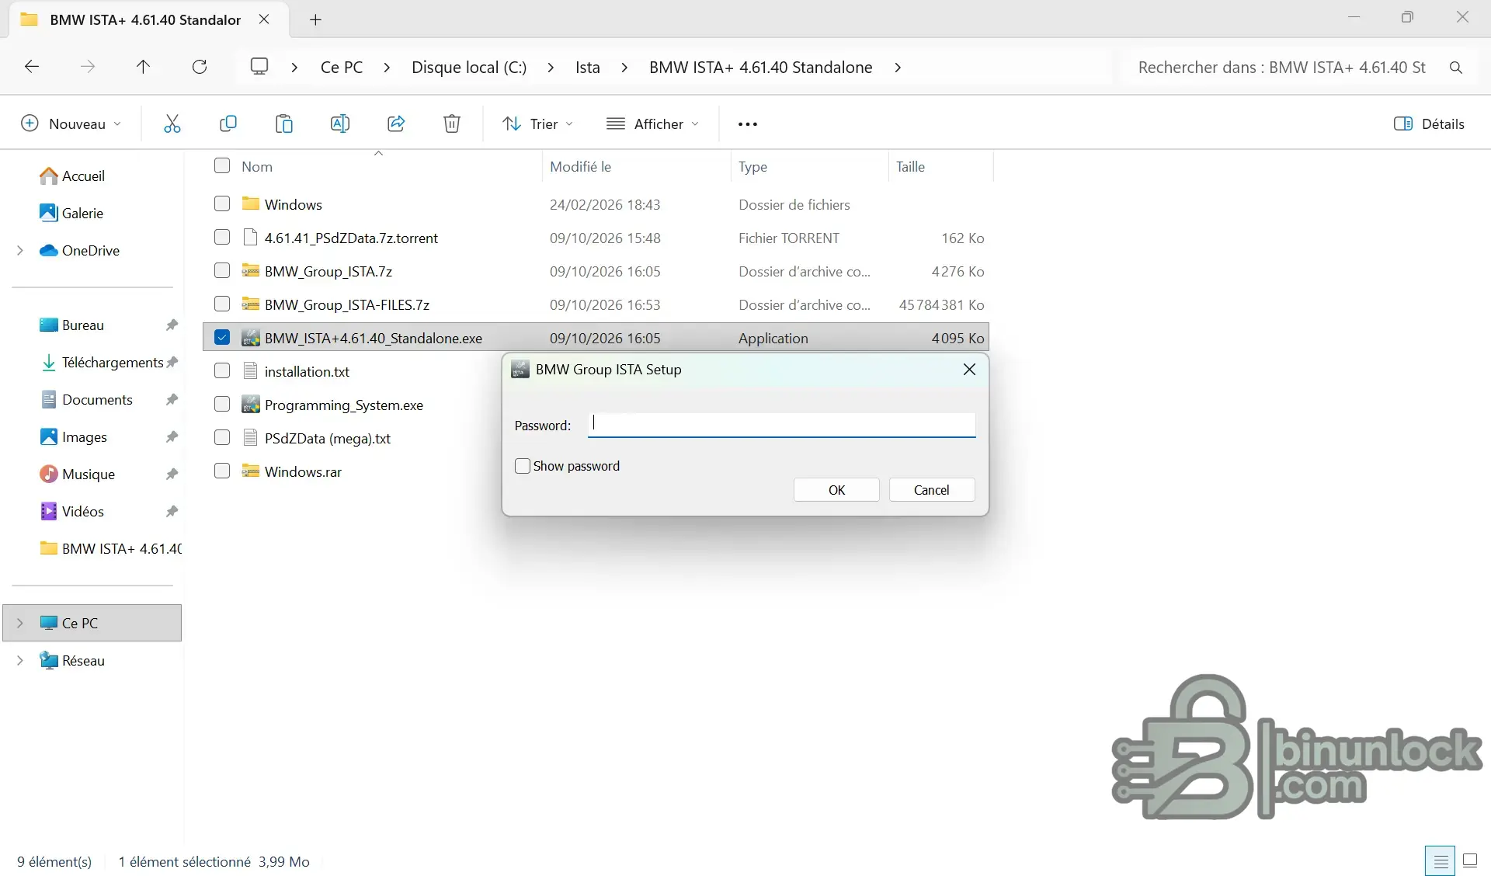1491x876 pixels.
Task: Click the Password input field
Action: [781, 425]
